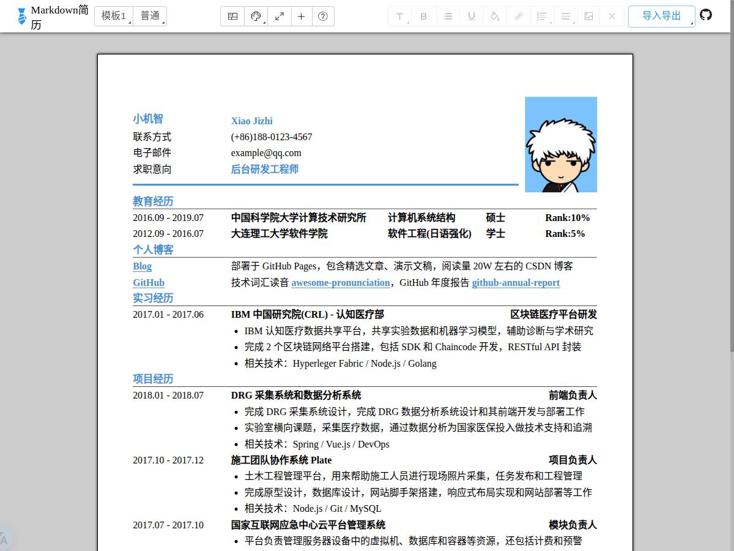The height and width of the screenshot is (551, 734).
Task: Click the plus icon to add content
Action: pos(302,16)
